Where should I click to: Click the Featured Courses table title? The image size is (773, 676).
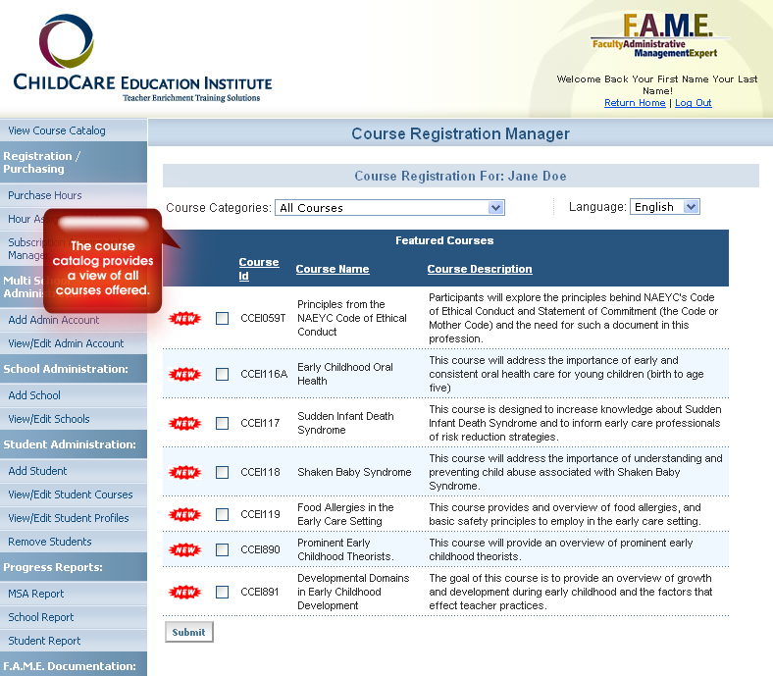(444, 240)
